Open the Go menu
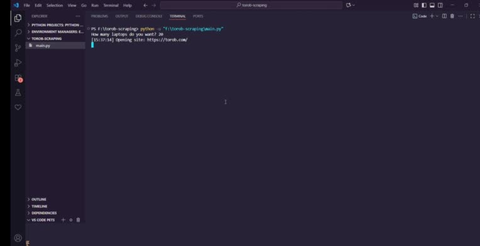 (x=84, y=5)
